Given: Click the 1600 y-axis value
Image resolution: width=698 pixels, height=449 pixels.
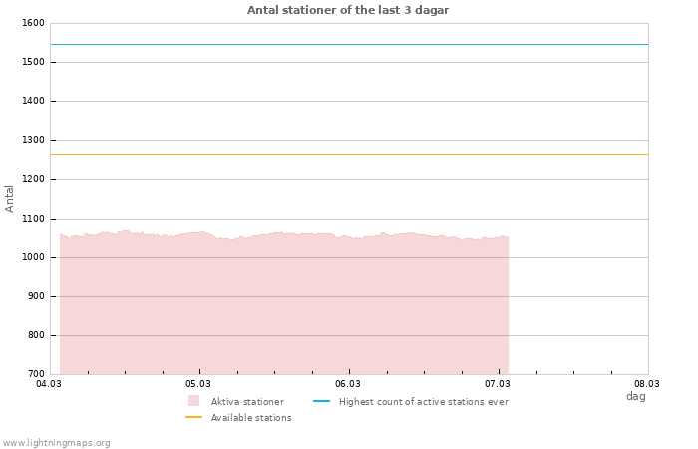Looking at the screenshot, I should pyautogui.click(x=32, y=23).
